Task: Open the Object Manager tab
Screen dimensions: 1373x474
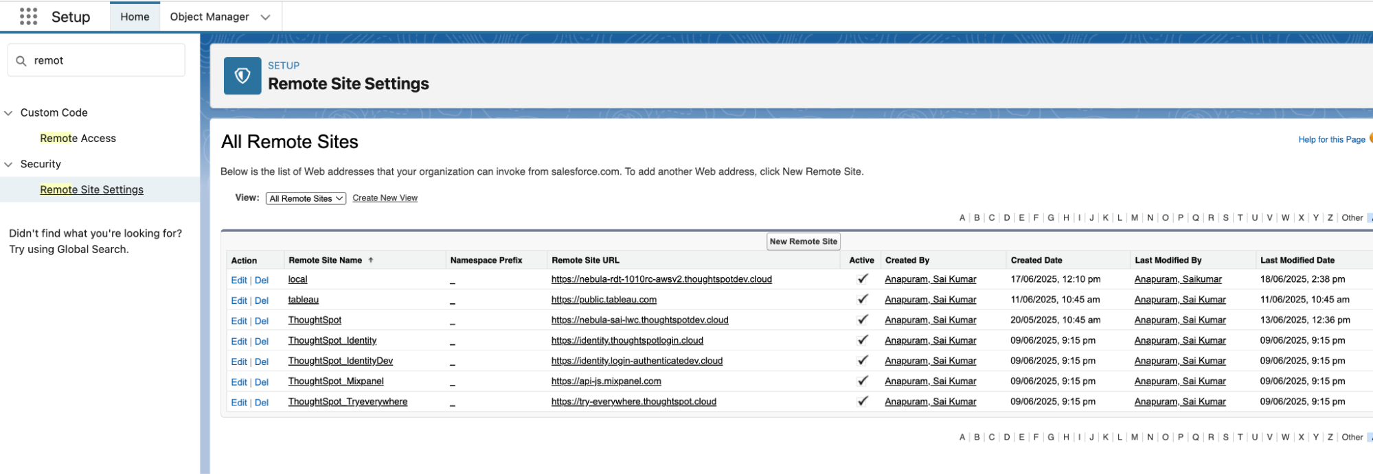Action: point(209,17)
